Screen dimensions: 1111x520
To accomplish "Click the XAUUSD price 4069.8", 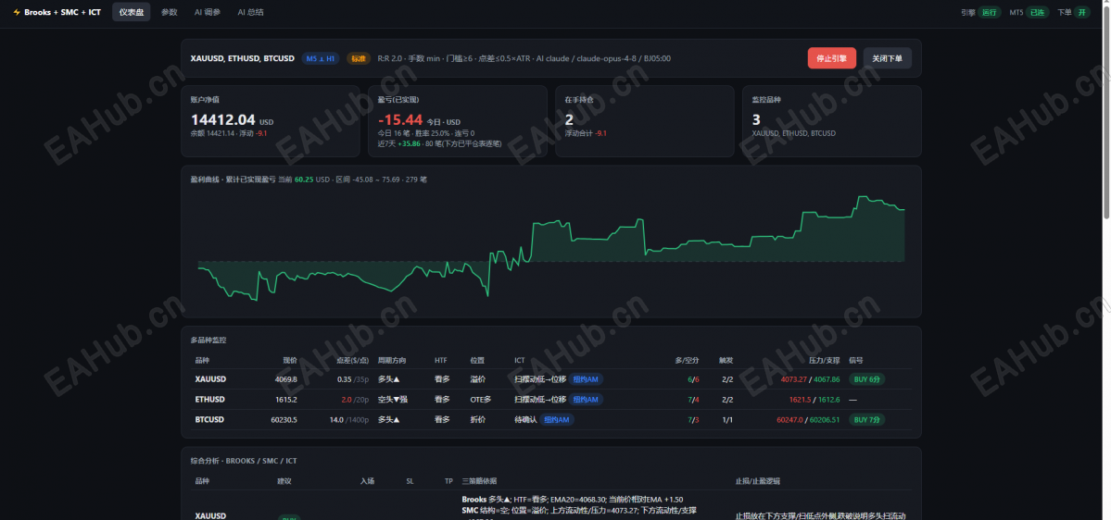I will pos(285,379).
